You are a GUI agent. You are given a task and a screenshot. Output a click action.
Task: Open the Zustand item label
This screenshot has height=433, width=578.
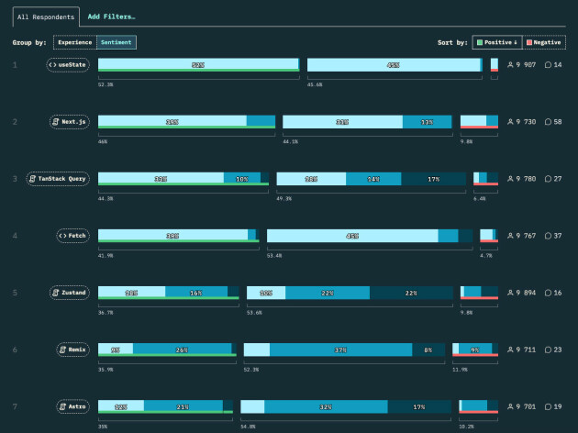point(70,293)
